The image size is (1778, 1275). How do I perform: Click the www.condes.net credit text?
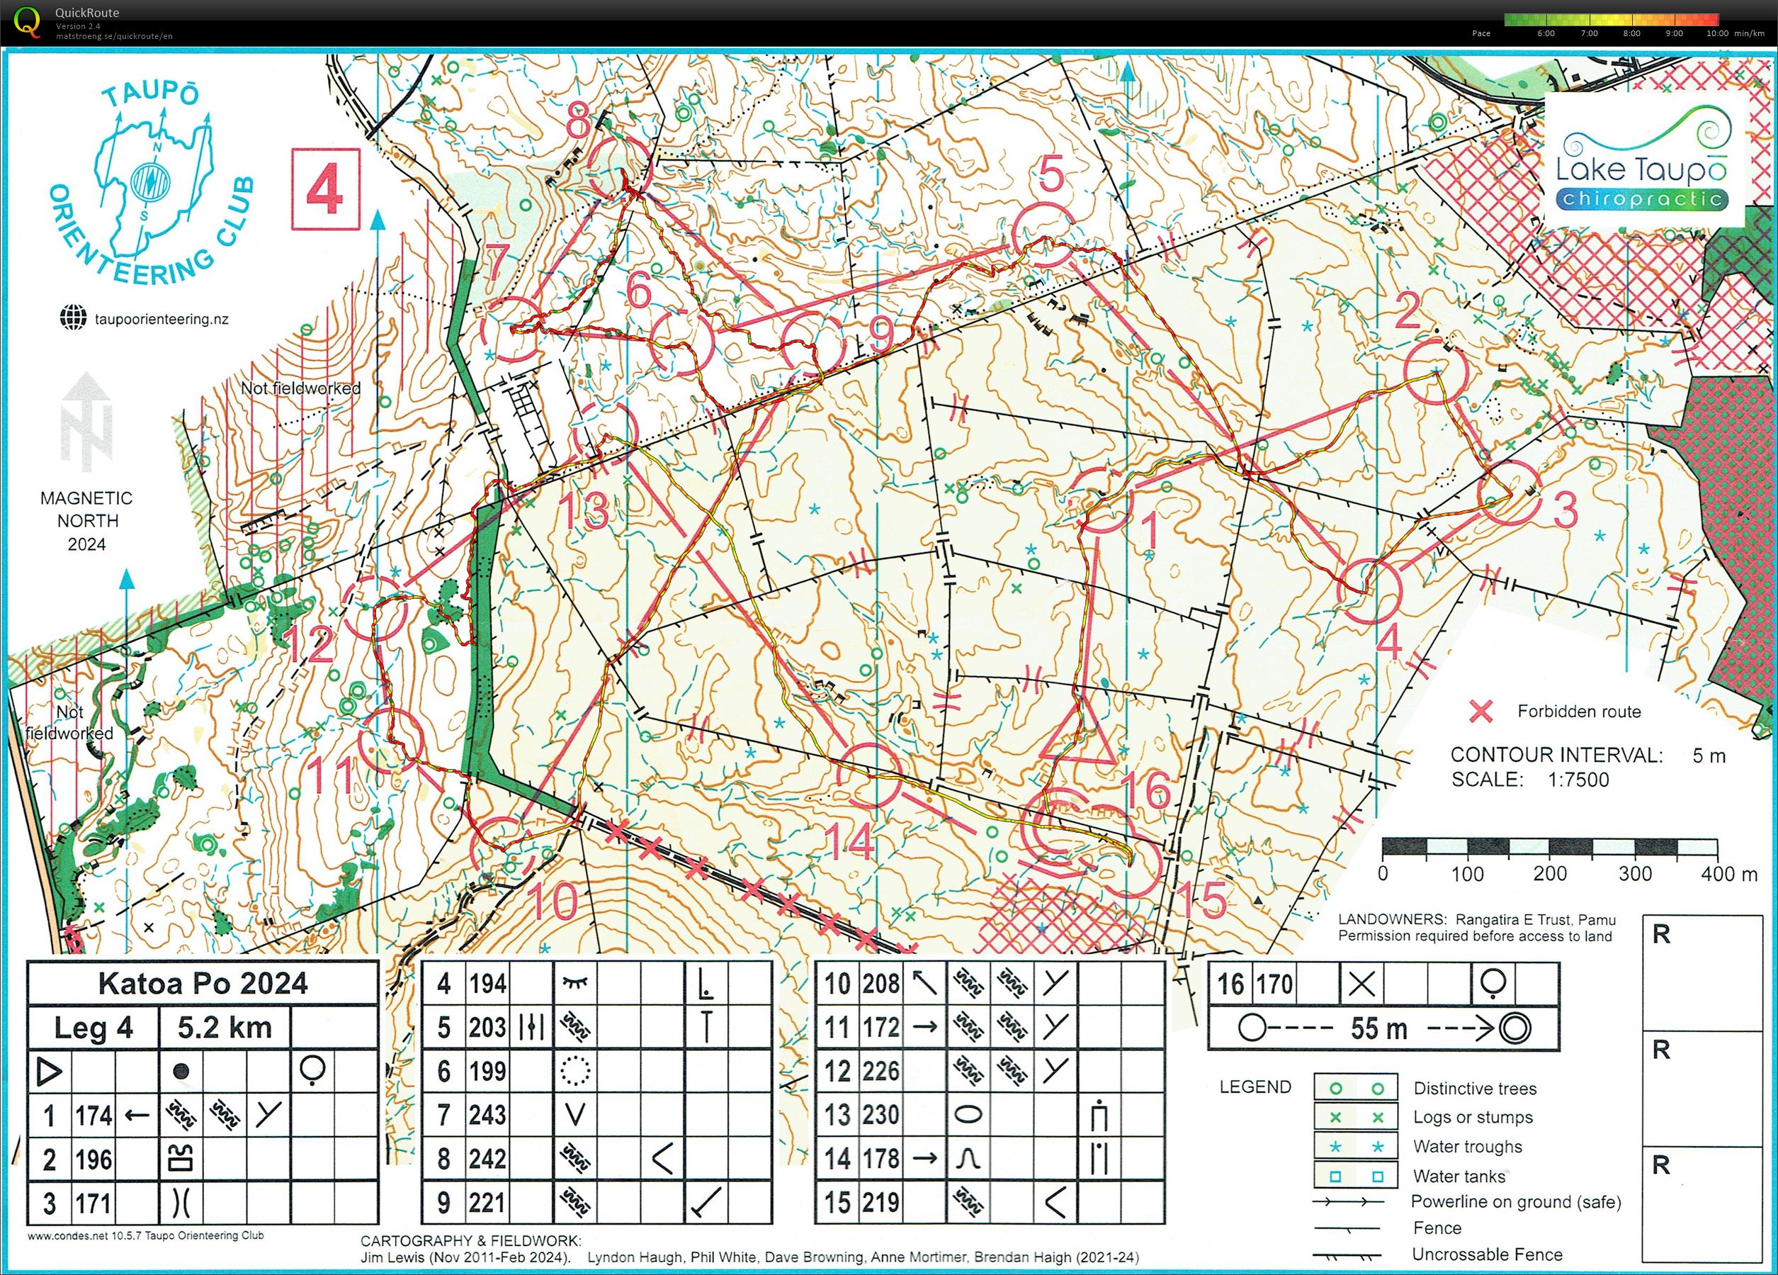[146, 1236]
